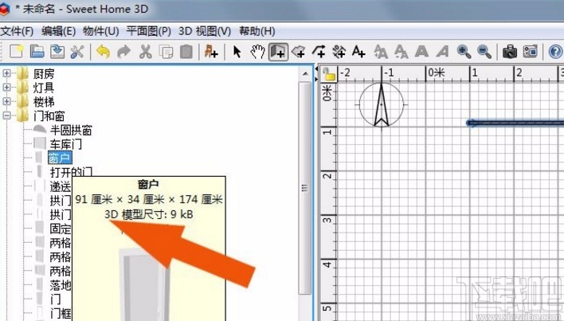564x321 pixels.
Task: Open the 帮助(H) menu
Action: pos(257,31)
